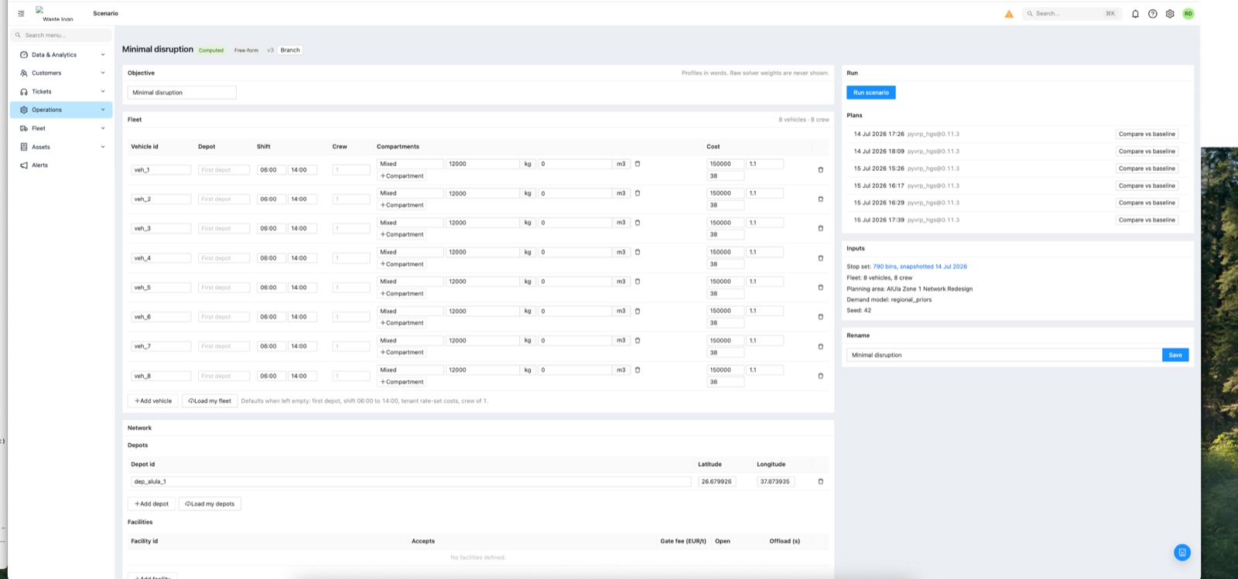Viewport: 1238px width, 579px height.
Task: Delete vehicle veh_1 with the row trash icon
Action: pyautogui.click(x=821, y=170)
